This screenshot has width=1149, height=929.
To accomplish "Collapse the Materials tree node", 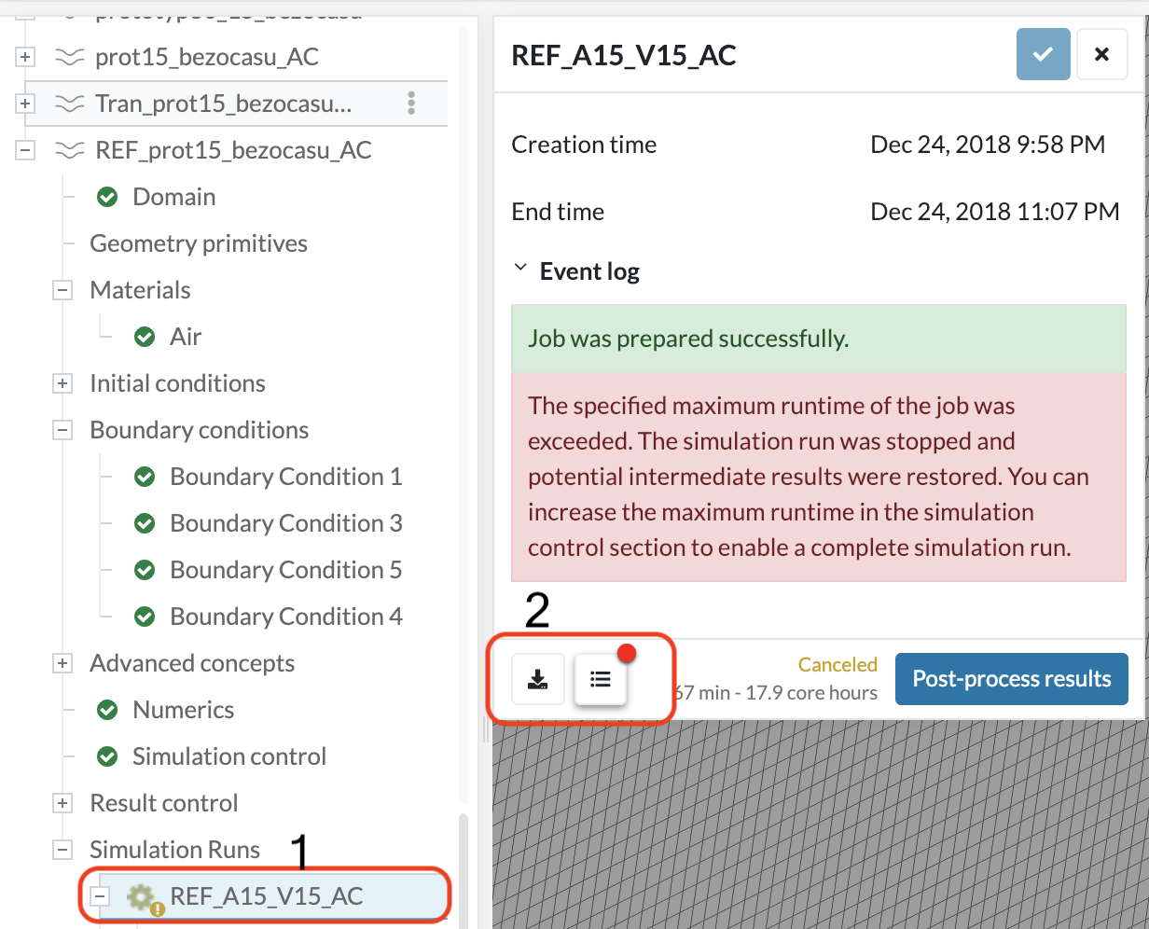I will click(x=62, y=290).
